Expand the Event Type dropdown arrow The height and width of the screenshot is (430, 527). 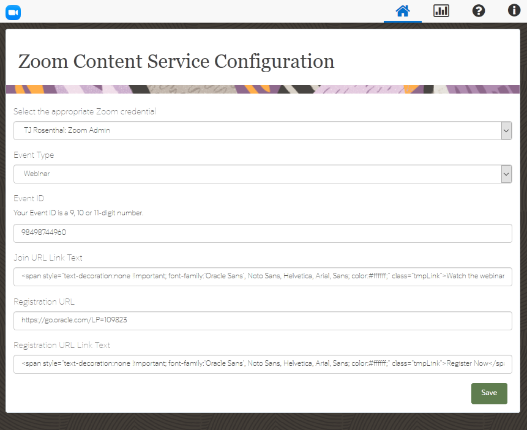[507, 174]
